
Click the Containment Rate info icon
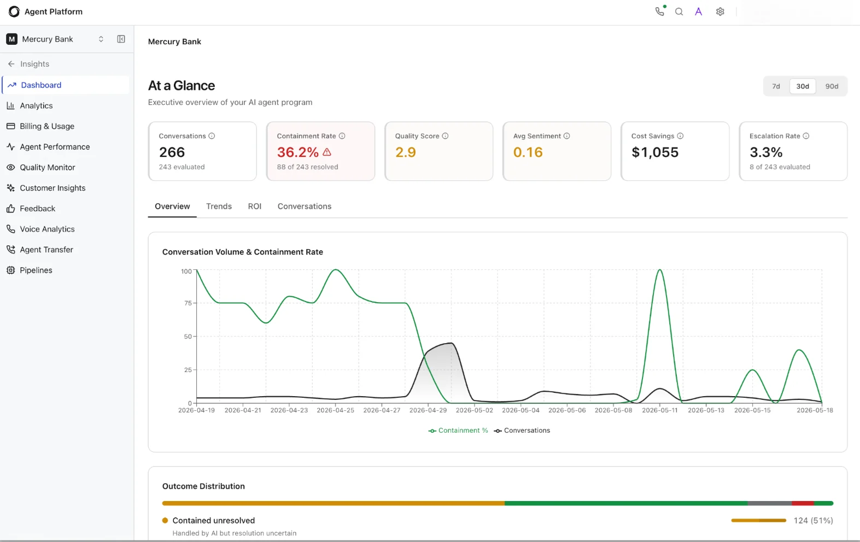point(342,136)
